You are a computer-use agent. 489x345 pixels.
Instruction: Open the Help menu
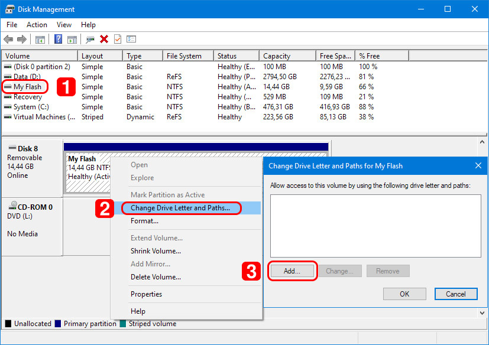coord(88,25)
